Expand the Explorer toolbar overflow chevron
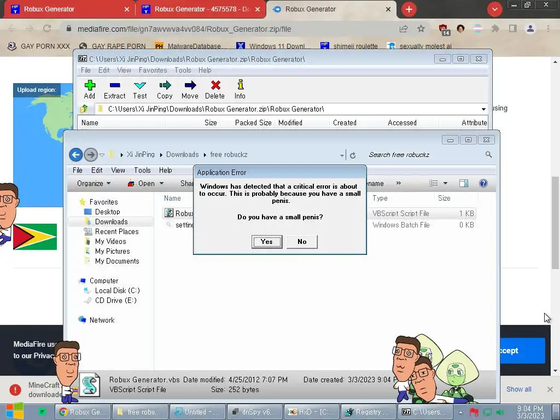 398,183
